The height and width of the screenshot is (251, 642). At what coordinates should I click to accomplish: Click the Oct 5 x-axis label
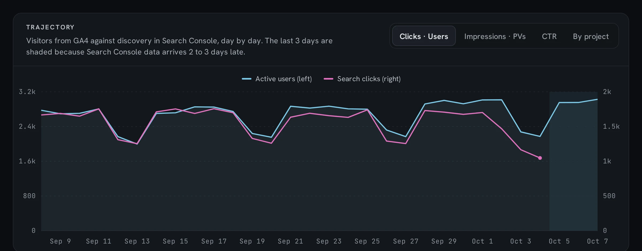pyautogui.click(x=559, y=241)
